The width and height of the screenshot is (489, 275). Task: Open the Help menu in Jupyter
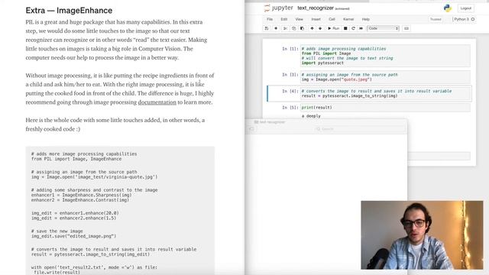point(365,19)
